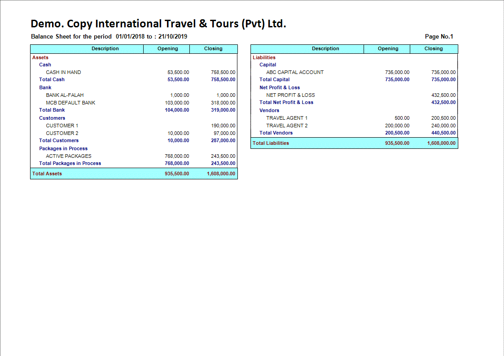Select the Total Net Profit & Loss label
Image resolution: width=504 pixels, height=356 pixels.
tap(286, 102)
